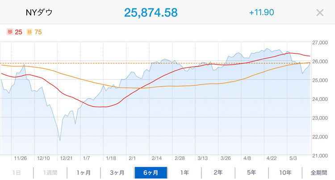Click the current price 25,874.58

coord(151,13)
